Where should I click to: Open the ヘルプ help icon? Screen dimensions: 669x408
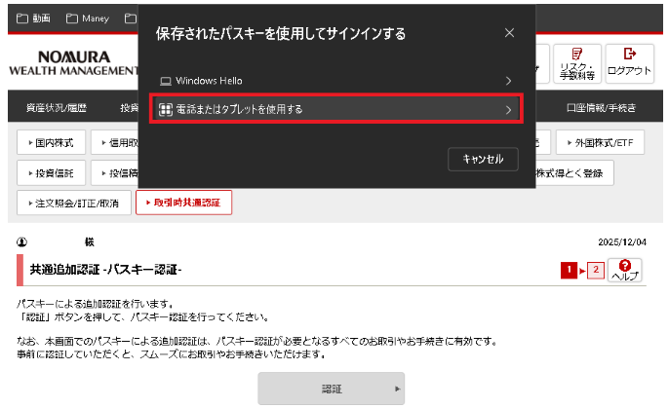[x=624, y=270]
